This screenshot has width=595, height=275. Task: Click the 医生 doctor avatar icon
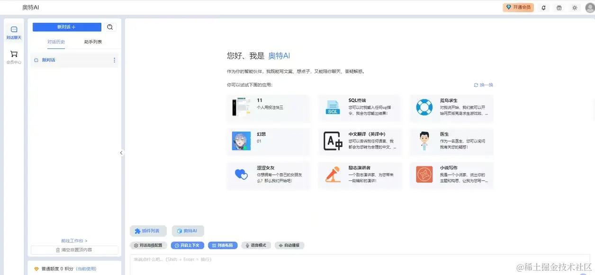(424, 141)
